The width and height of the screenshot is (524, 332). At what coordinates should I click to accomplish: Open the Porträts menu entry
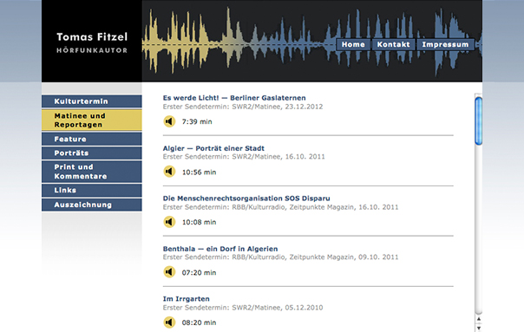click(x=92, y=153)
